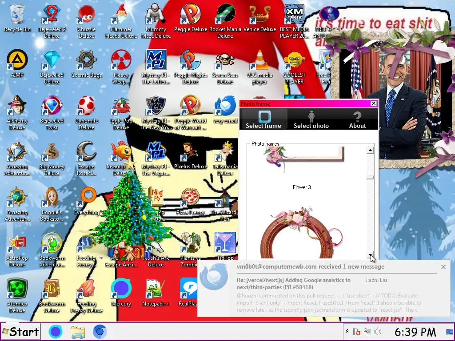
Task: Launch Dynomite Deluxe egg icon
Action: [87, 112]
